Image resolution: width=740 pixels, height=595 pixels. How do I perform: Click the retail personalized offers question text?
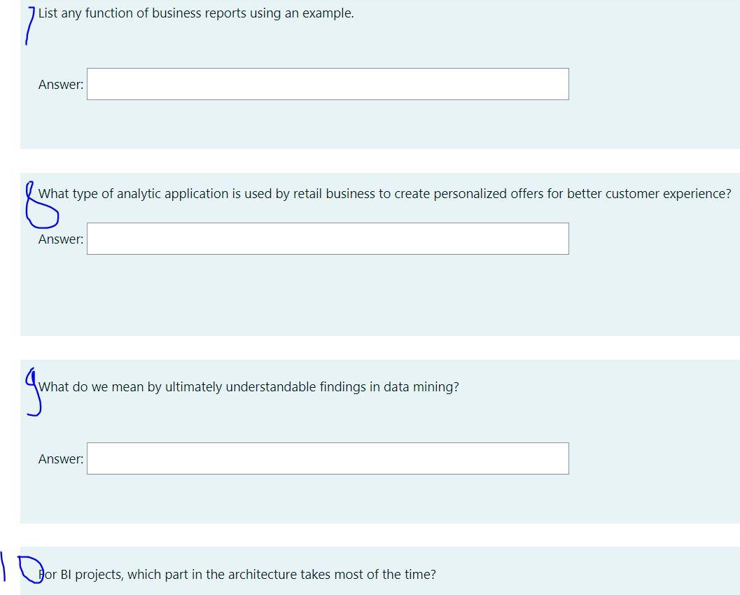point(384,194)
